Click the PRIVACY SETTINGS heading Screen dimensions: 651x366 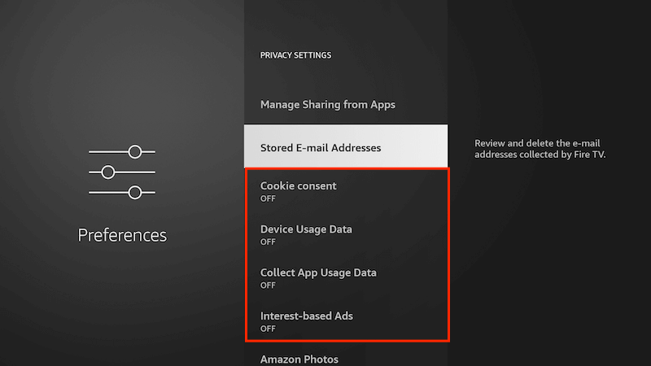tap(295, 55)
